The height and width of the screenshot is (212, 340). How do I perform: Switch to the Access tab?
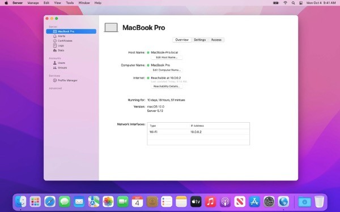(216, 40)
